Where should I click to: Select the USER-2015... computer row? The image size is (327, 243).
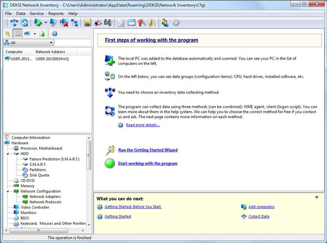(x=19, y=59)
